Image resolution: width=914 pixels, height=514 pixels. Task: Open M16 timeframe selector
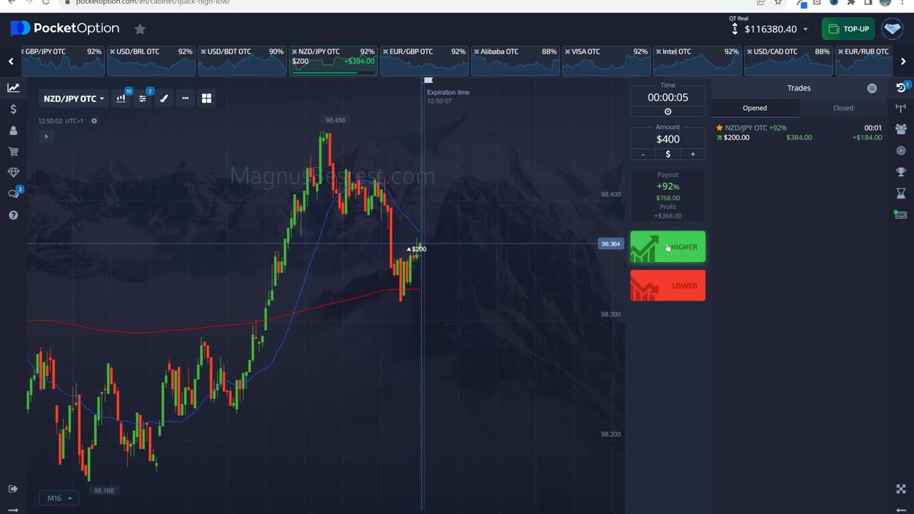pyautogui.click(x=59, y=498)
